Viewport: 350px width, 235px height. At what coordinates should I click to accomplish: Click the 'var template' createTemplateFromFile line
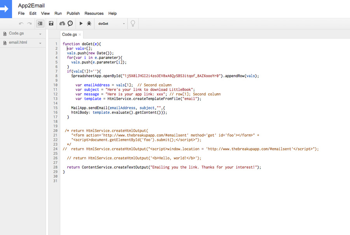(138, 98)
